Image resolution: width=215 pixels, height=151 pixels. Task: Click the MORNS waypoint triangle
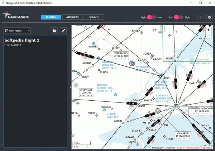(93, 65)
